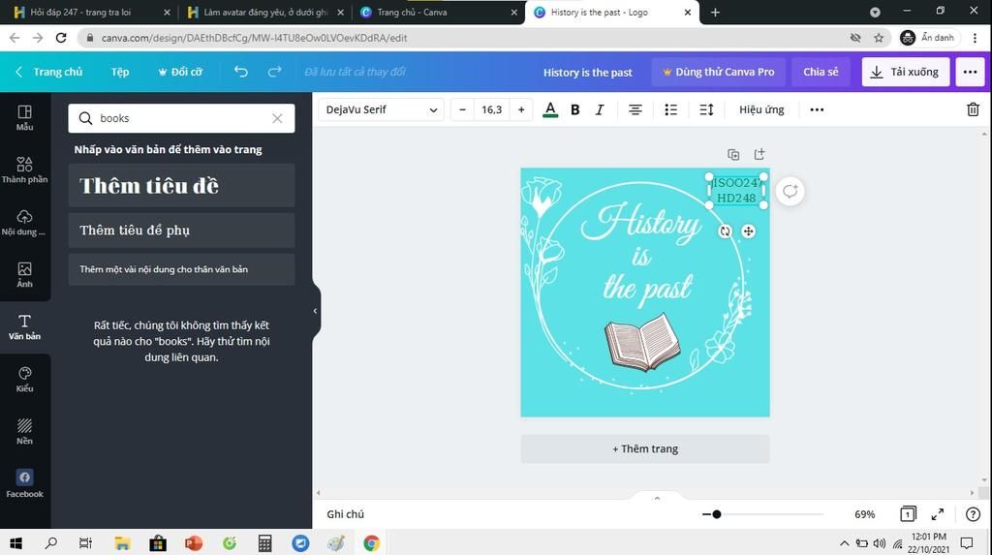Open the 69% zoom level menu
Image resolution: width=992 pixels, height=555 pixels.
coord(864,514)
